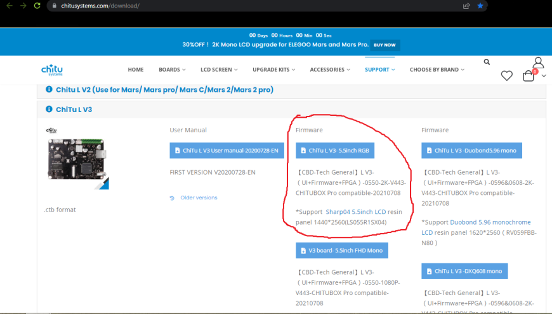Screen dimensions: 552x314
Task: Click the padlock site info icon
Action: (54, 6)
